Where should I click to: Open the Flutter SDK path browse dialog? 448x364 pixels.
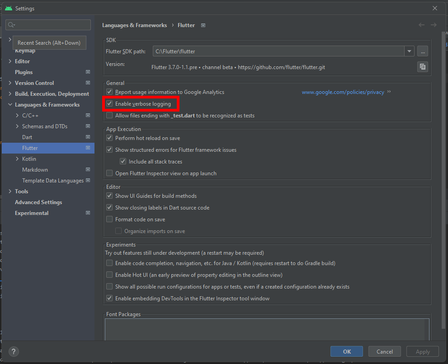(x=422, y=51)
